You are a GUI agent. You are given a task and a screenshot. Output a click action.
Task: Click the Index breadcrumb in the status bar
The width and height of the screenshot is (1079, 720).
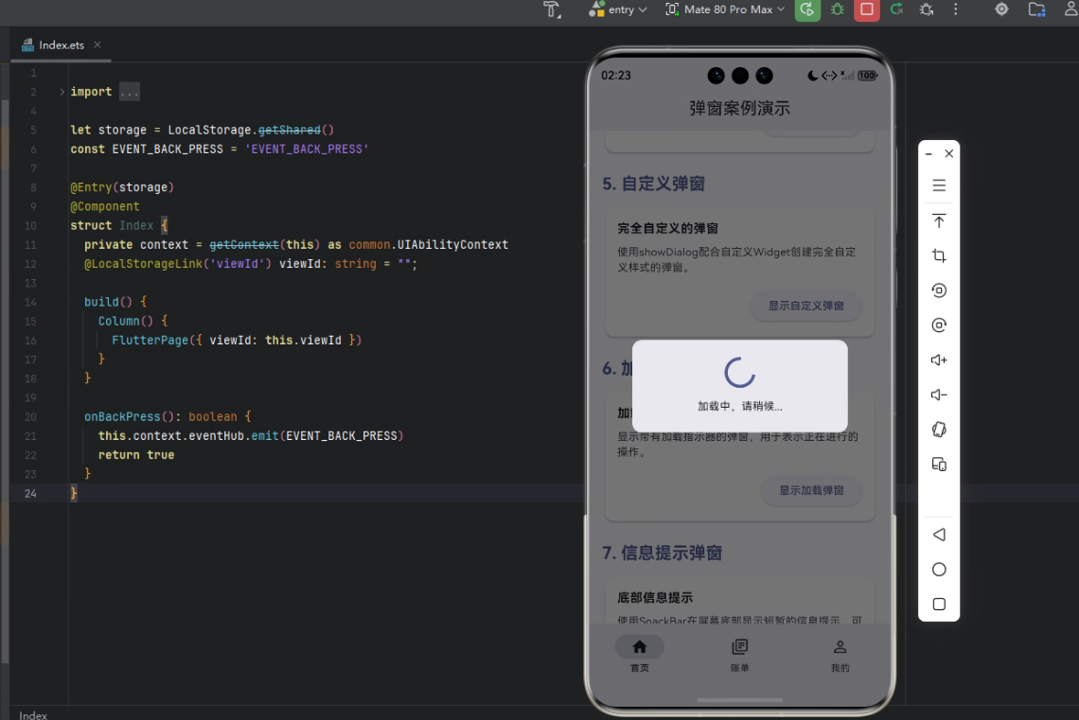pos(32,715)
